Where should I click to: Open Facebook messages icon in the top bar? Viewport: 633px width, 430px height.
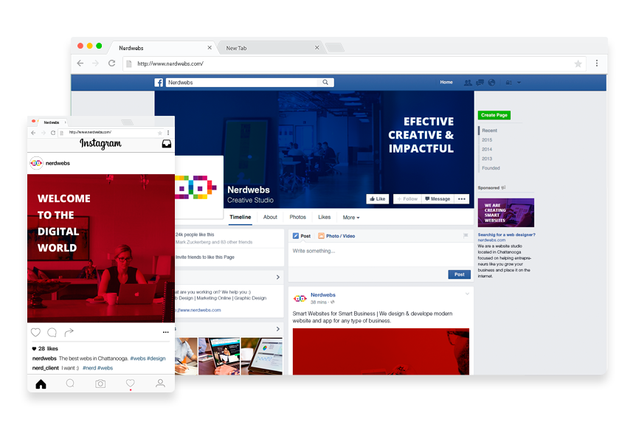[x=480, y=83]
